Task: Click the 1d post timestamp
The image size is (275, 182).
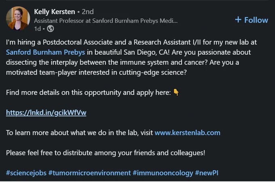Action: [x=37, y=29]
